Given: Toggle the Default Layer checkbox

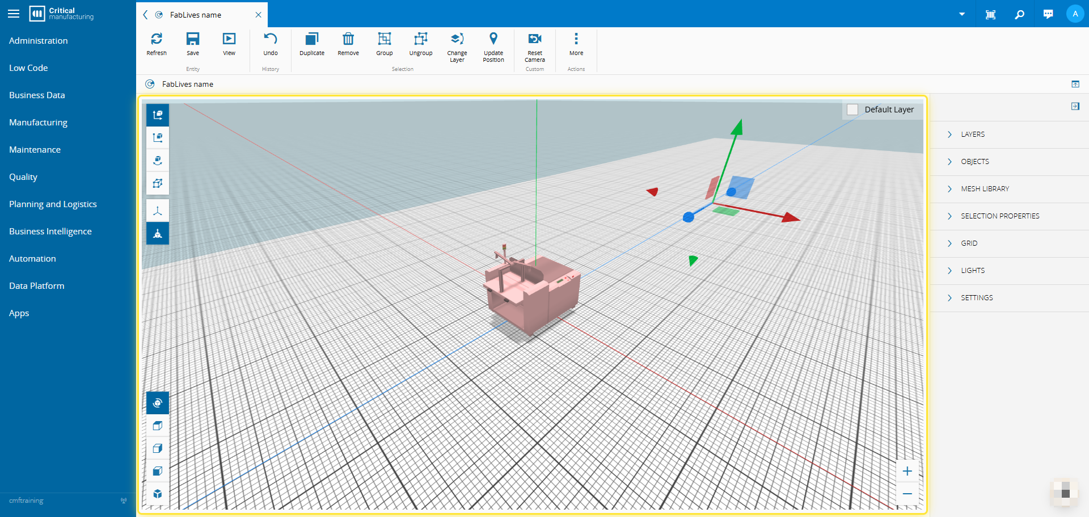Looking at the screenshot, I should [852, 110].
